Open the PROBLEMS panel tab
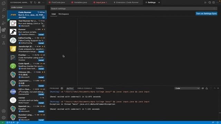221x124 pixels. (x=54, y=88)
